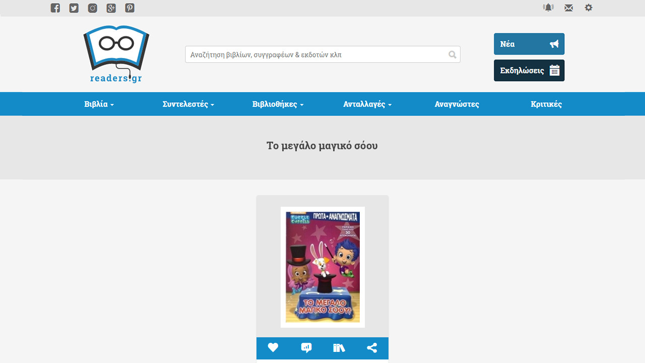Image resolution: width=645 pixels, height=363 pixels.
Task: Add book to library shelf icon
Action: 339,348
